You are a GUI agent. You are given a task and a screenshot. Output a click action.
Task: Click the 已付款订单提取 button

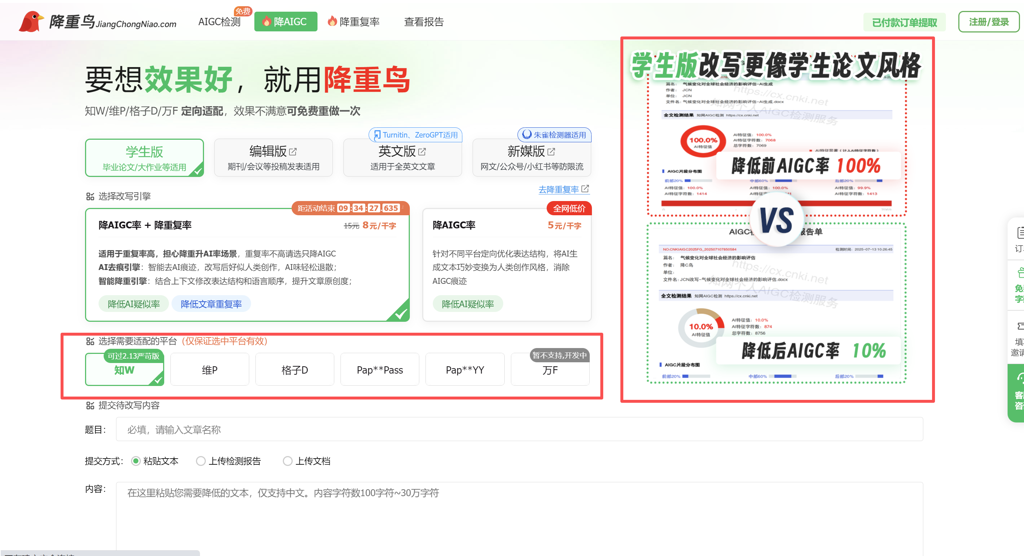(x=904, y=22)
